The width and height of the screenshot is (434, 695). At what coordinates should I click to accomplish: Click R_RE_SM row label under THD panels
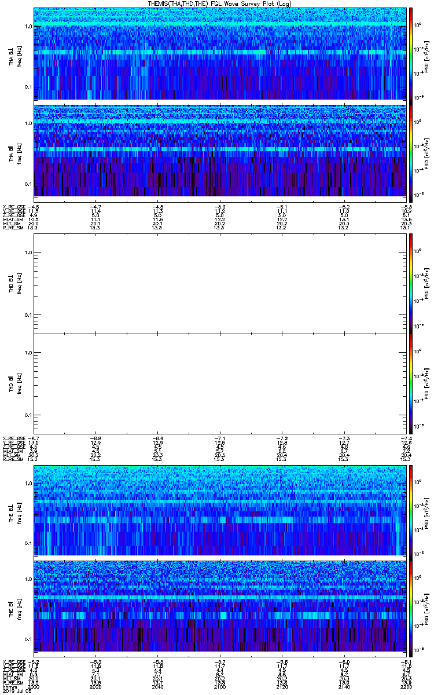click(x=12, y=459)
